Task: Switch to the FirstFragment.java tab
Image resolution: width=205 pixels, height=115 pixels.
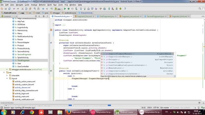Action: coord(107,16)
